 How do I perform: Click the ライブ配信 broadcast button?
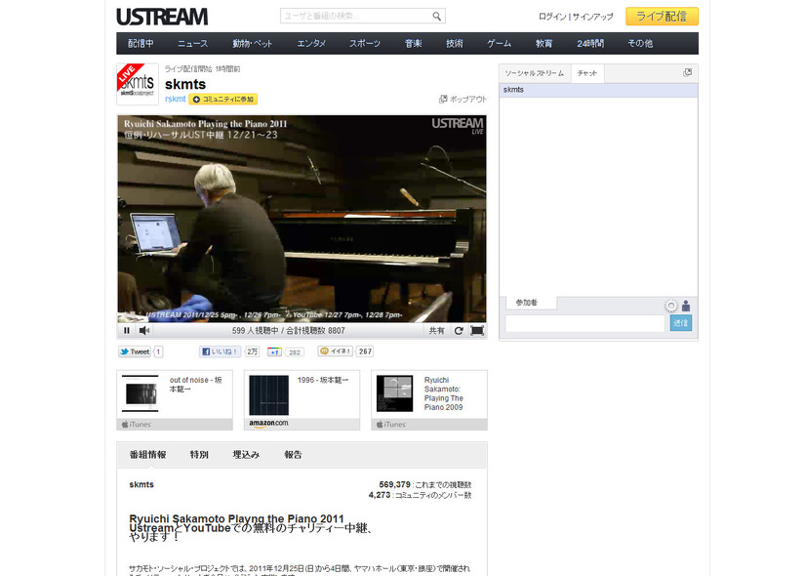[662, 17]
